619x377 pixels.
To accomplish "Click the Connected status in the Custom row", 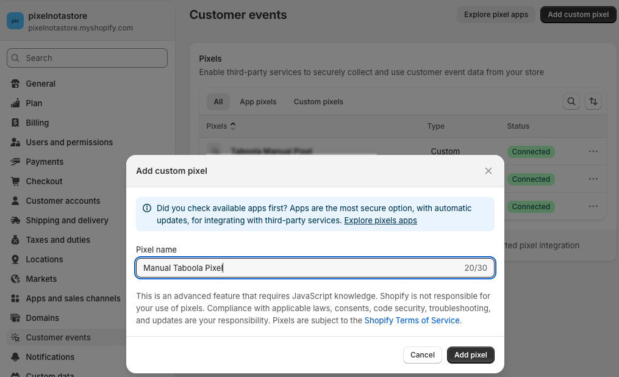I will [x=531, y=151].
